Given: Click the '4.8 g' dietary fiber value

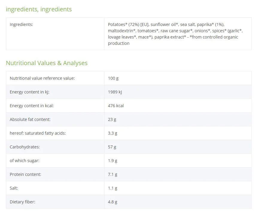Looking at the screenshot, I should click(112, 202).
